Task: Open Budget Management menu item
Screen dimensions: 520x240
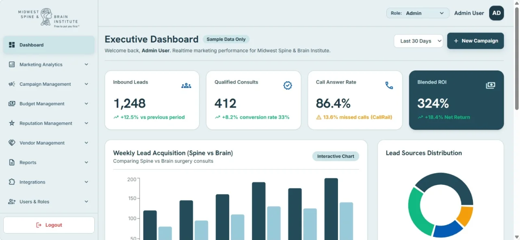Action: (49, 104)
